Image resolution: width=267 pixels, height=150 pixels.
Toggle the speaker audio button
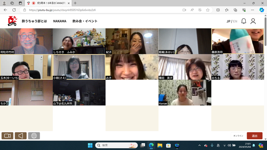coord(20,136)
